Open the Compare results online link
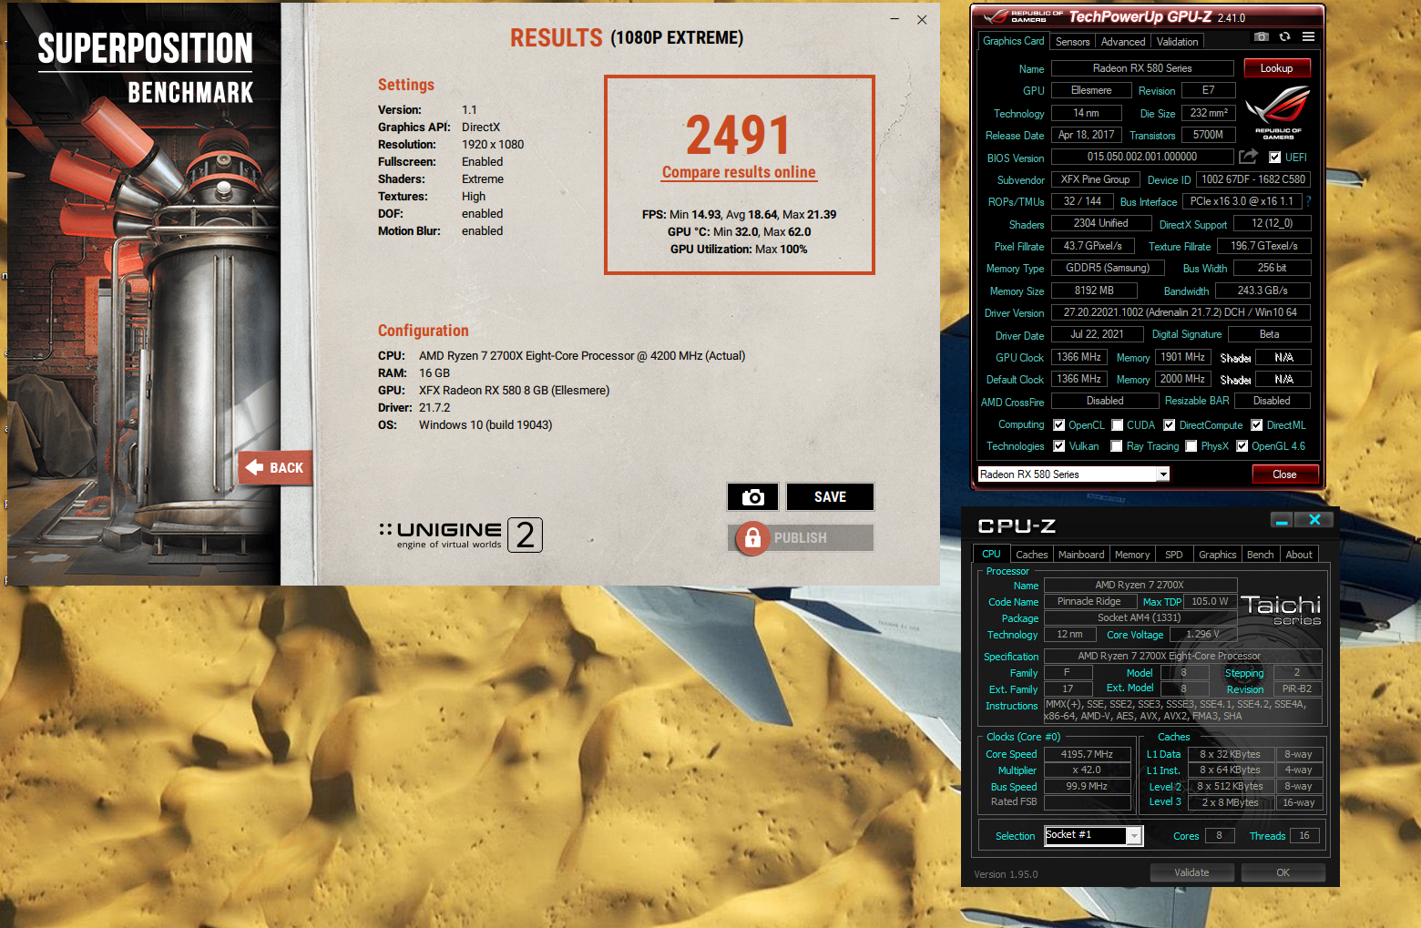The height and width of the screenshot is (928, 1421). pos(739,172)
